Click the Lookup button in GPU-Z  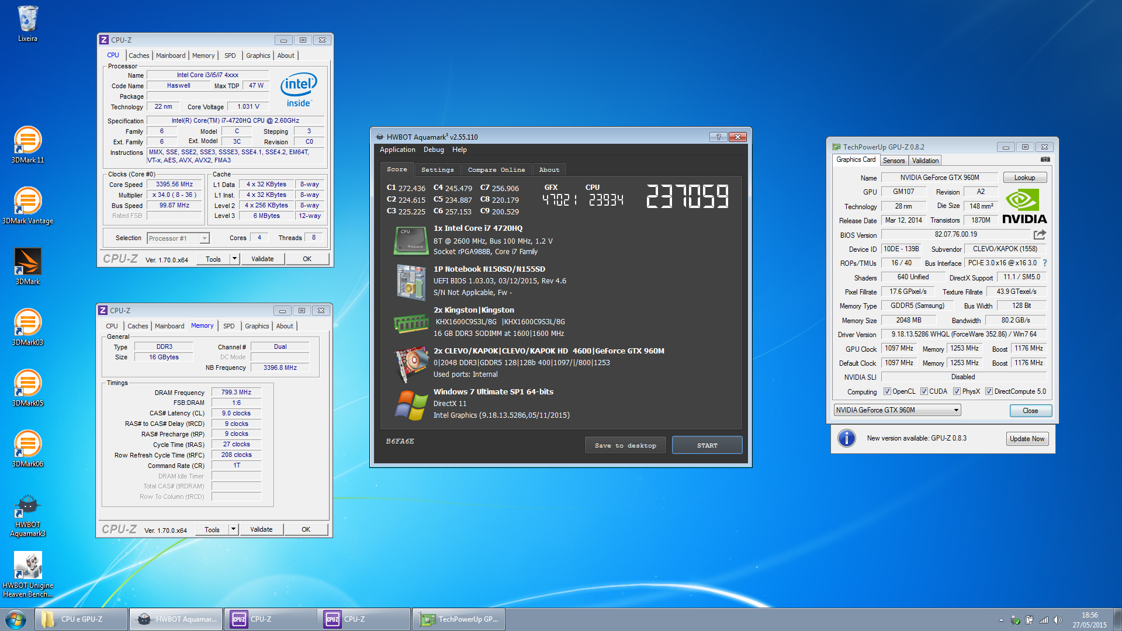(x=1024, y=178)
